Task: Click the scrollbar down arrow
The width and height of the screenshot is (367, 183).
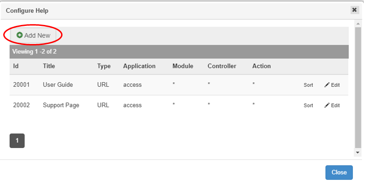Action: tap(358, 153)
